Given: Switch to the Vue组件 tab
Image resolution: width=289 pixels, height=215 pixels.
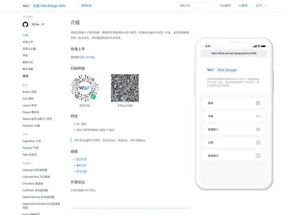Looking at the screenshot, I should pyautogui.click(x=225, y=6).
